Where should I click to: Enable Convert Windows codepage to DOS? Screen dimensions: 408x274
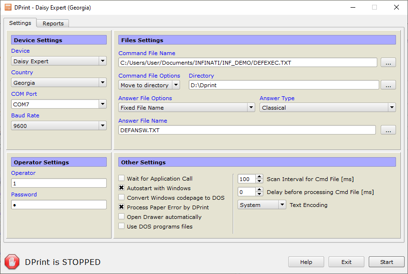click(122, 197)
